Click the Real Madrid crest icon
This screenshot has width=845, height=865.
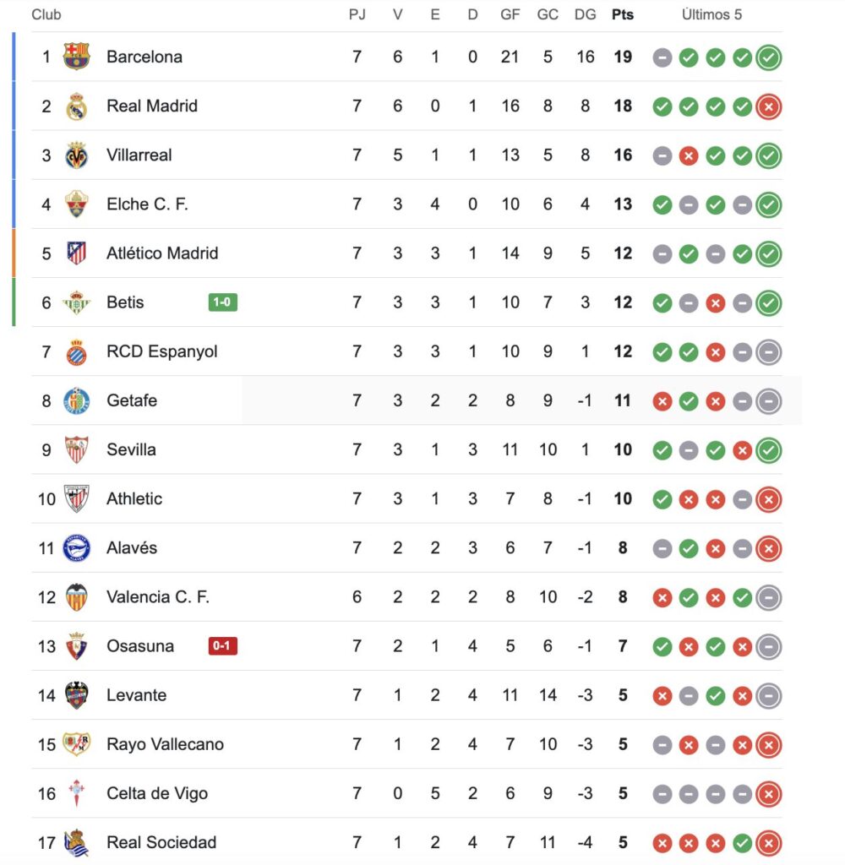pyautogui.click(x=76, y=106)
